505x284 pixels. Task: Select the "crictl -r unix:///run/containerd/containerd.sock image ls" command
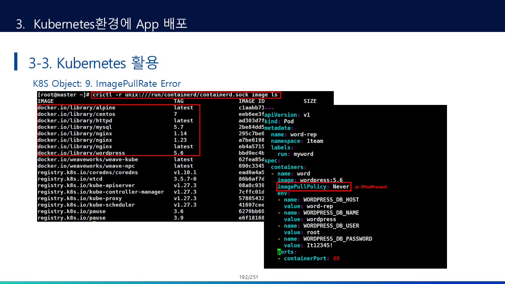[x=185, y=95]
